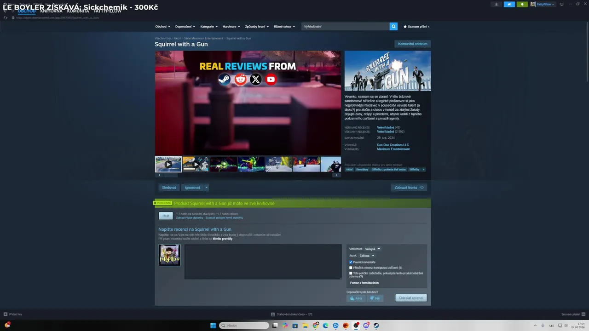Switch to the OBCHOD tab

coord(26,11)
